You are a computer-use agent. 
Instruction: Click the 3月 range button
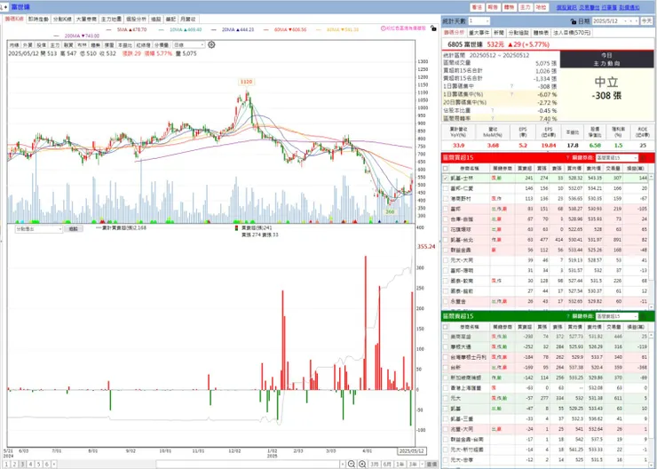point(375,465)
